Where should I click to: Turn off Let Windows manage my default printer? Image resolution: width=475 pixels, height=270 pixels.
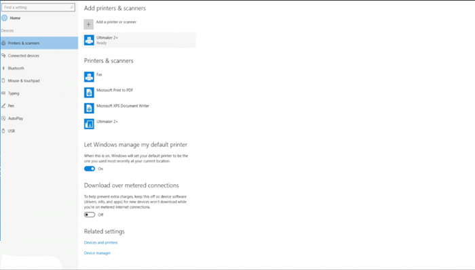point(90,168)
